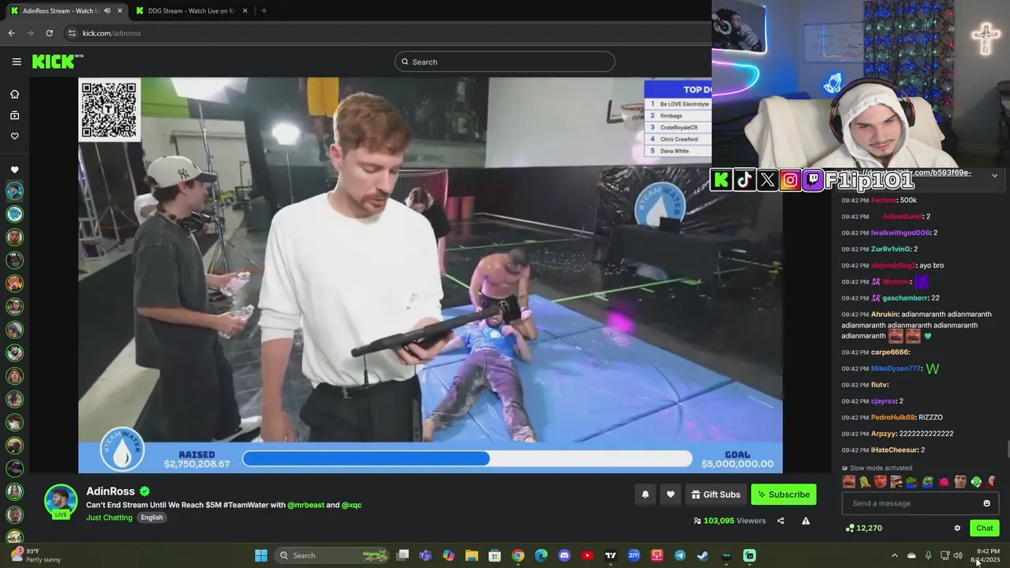Open Windows Start menu
This screenshot has height=568, width=1010.
click(261, 555)
